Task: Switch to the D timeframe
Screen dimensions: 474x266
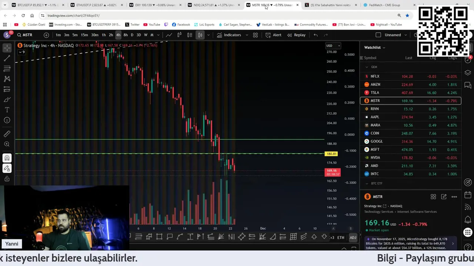Action: [132, 35]
